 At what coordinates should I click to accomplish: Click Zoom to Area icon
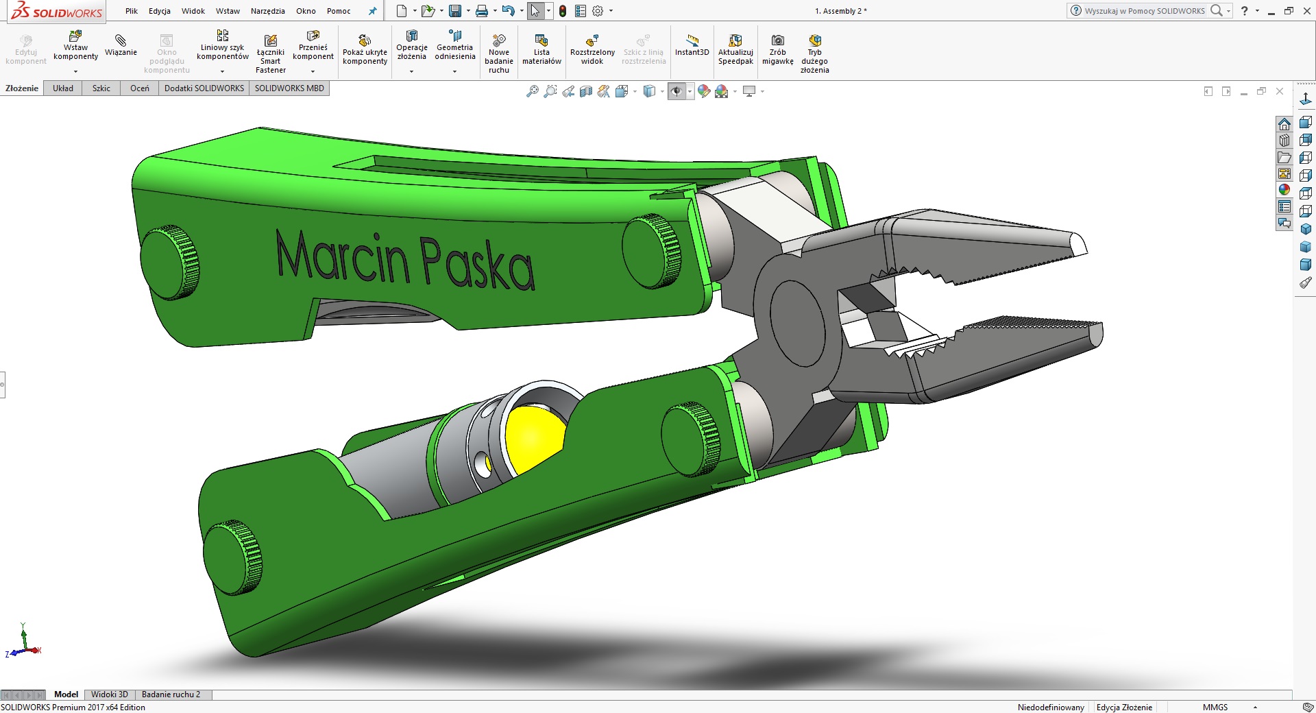click(x=550, y=91)
